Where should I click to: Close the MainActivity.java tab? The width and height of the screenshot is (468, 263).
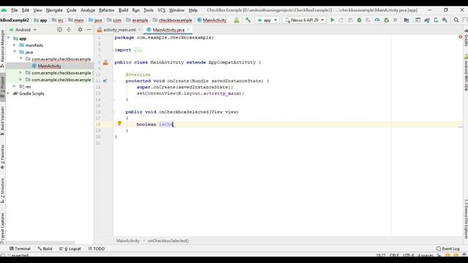(188, 30)
